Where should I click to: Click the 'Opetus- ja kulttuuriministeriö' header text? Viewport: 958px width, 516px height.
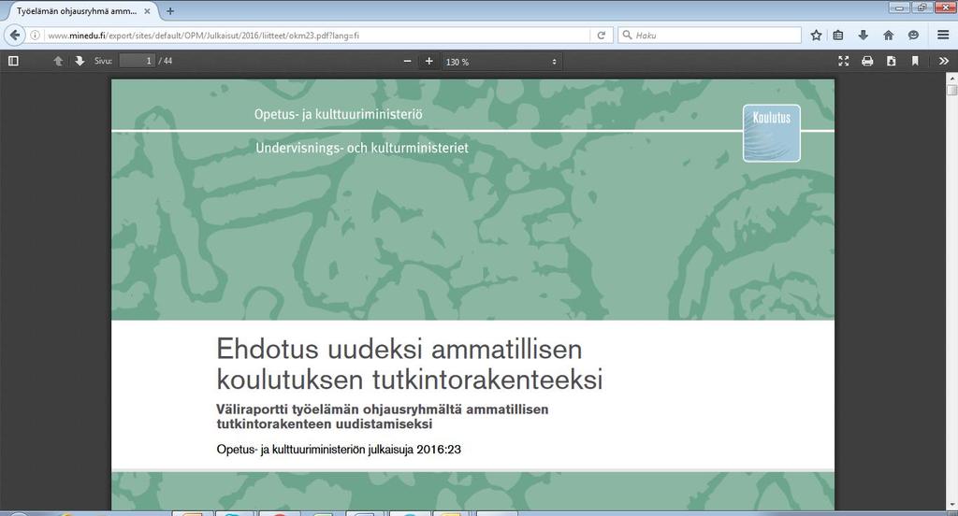338,114
